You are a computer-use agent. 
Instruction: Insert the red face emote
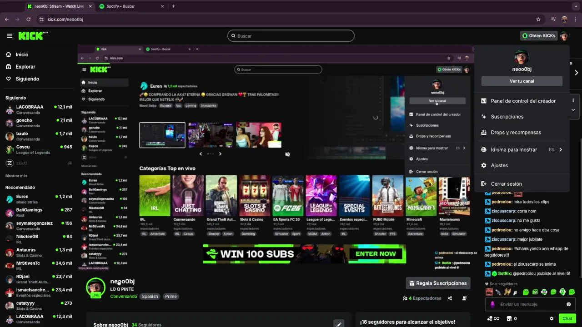coord(489,292)
